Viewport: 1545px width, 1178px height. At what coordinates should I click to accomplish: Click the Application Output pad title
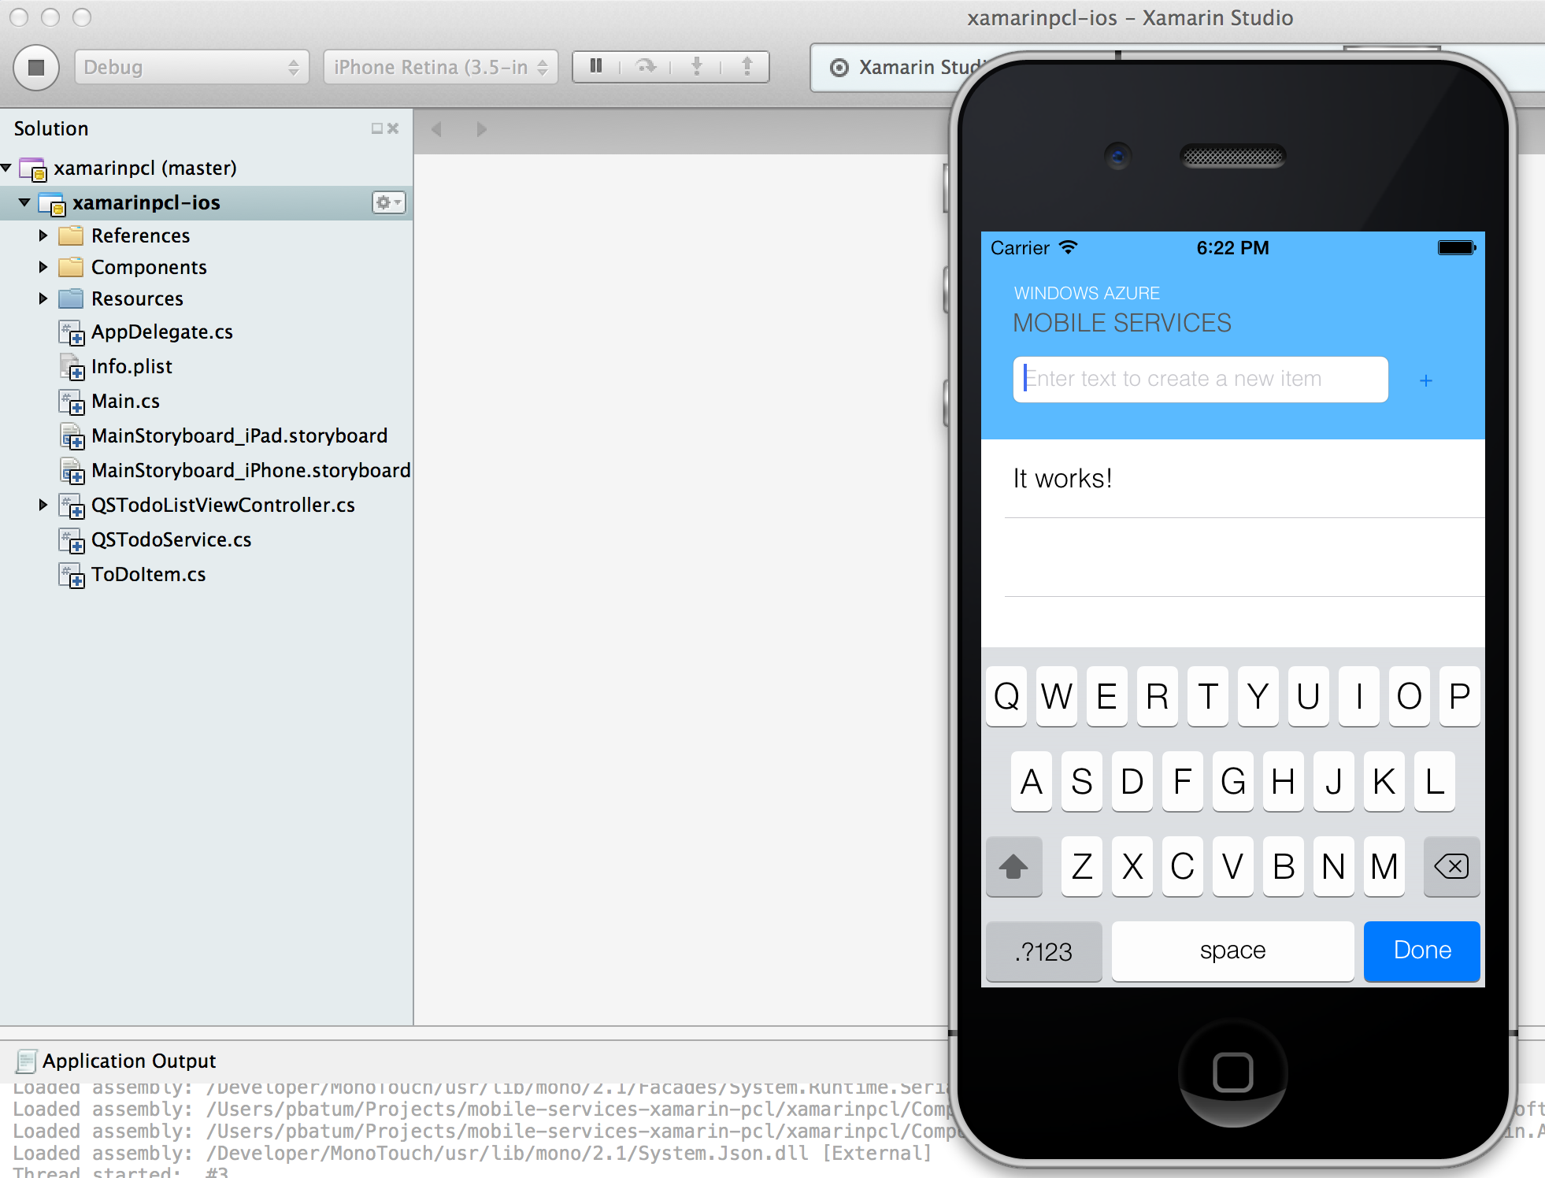coord(129,1061)
